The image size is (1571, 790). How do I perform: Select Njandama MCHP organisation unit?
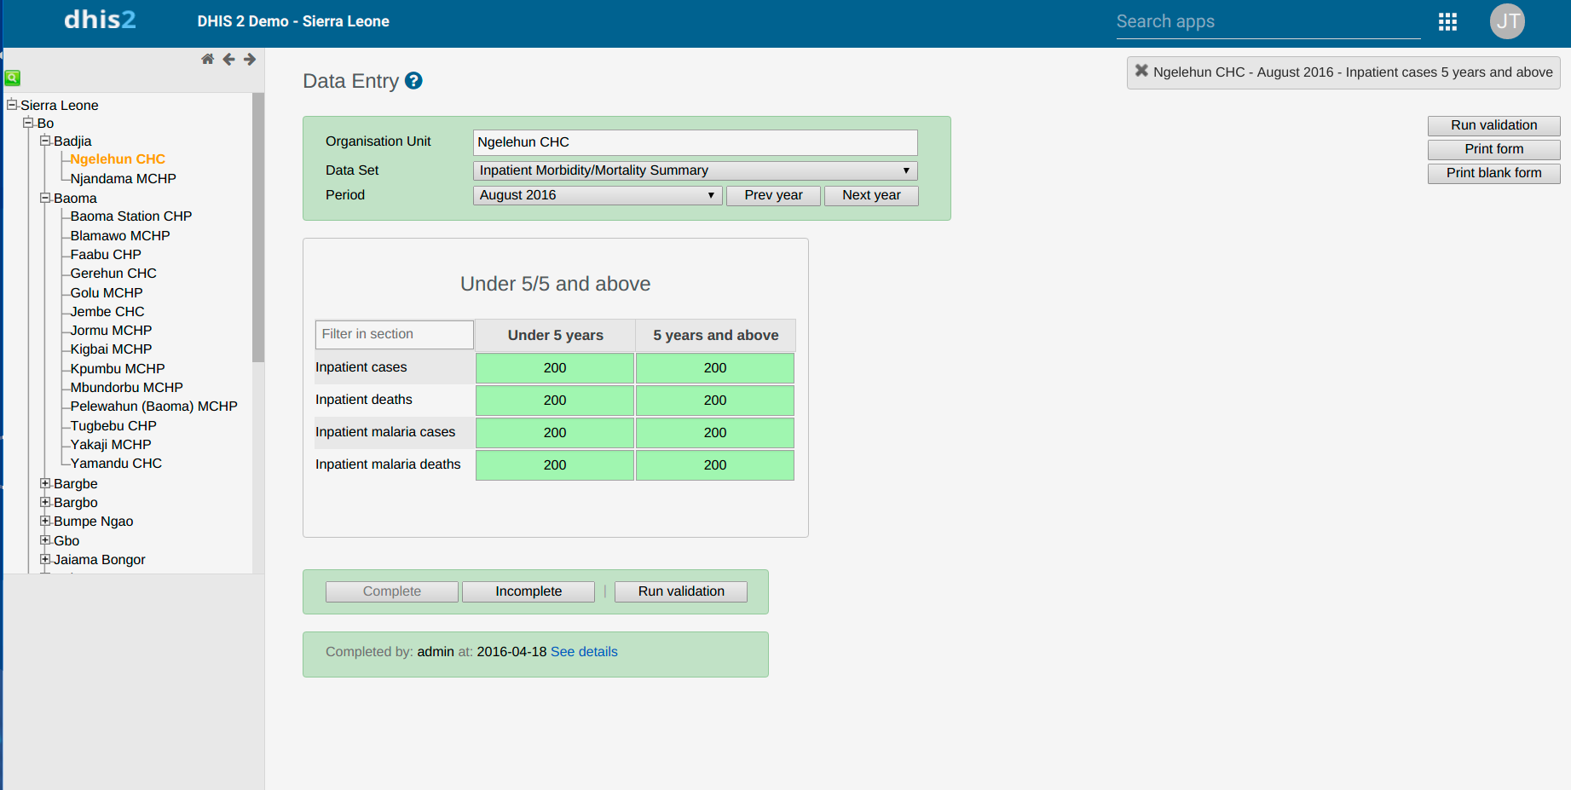(123, 179)
